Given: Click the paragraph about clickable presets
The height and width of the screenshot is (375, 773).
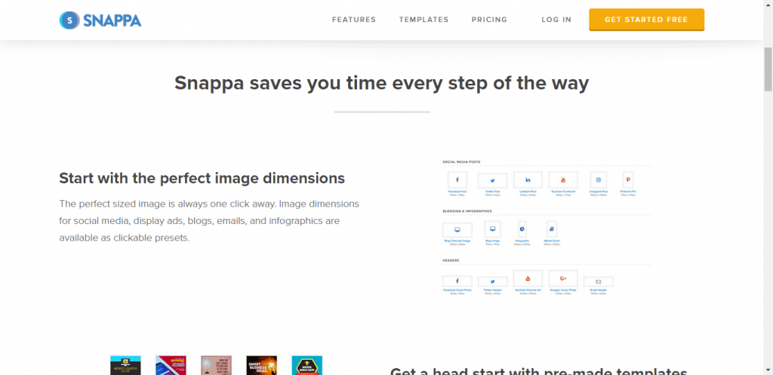Looking at the screenshot, I should pyautogui.click(x=209, y=221).
